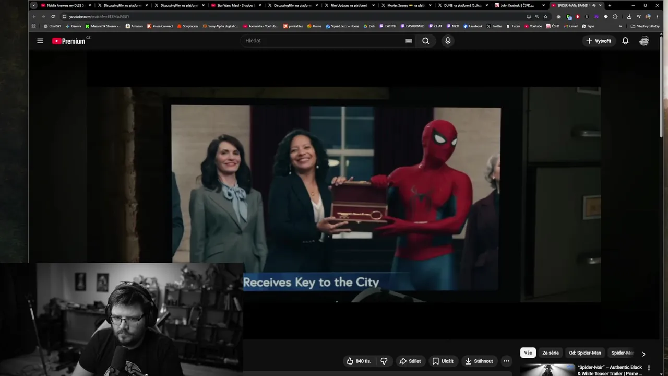Go back in browser history

pyautogui.click(x=34, y=16)
